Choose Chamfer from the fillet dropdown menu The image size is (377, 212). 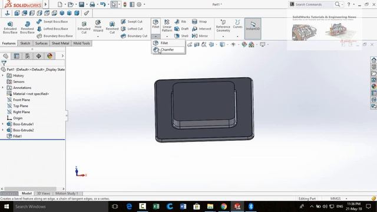(x=168, y=49)
